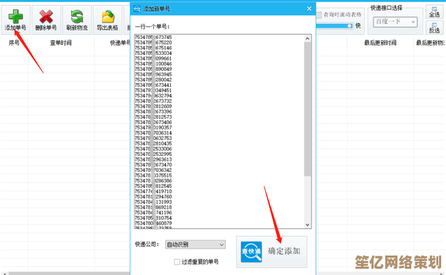
Task: Select the tracking number ending 036314
Action: point(153,133)
